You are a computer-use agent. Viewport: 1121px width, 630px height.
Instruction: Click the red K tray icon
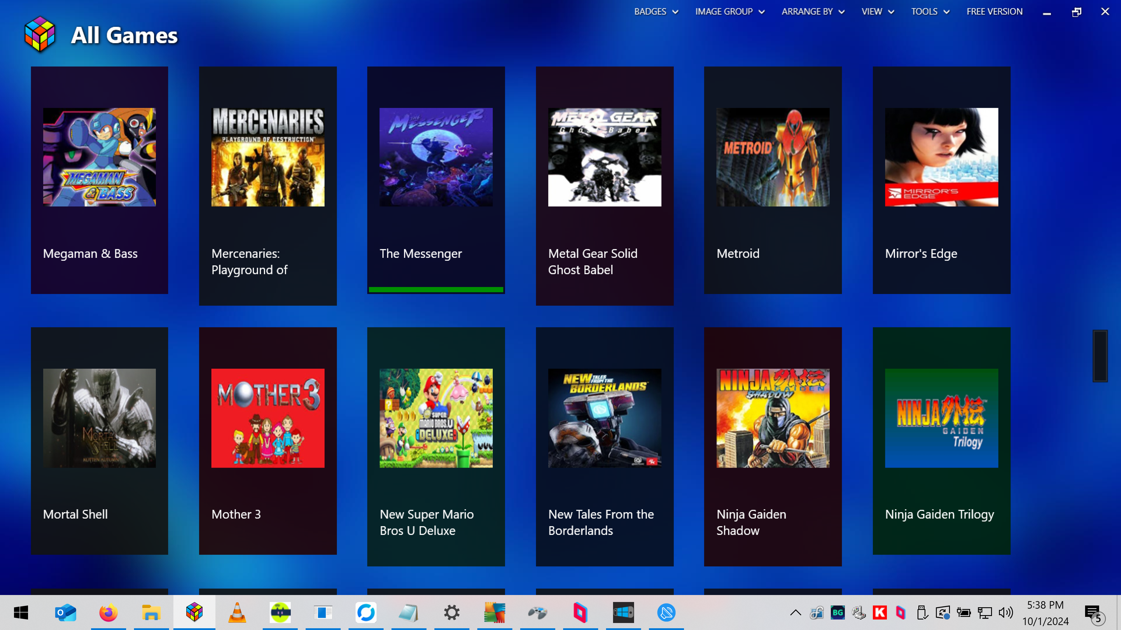point(880,612)
